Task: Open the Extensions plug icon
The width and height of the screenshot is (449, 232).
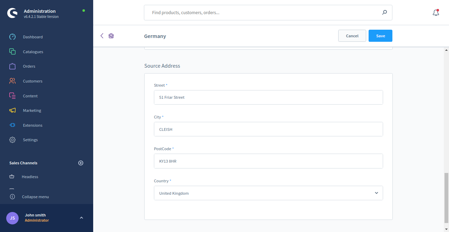Action: (12, 125)
